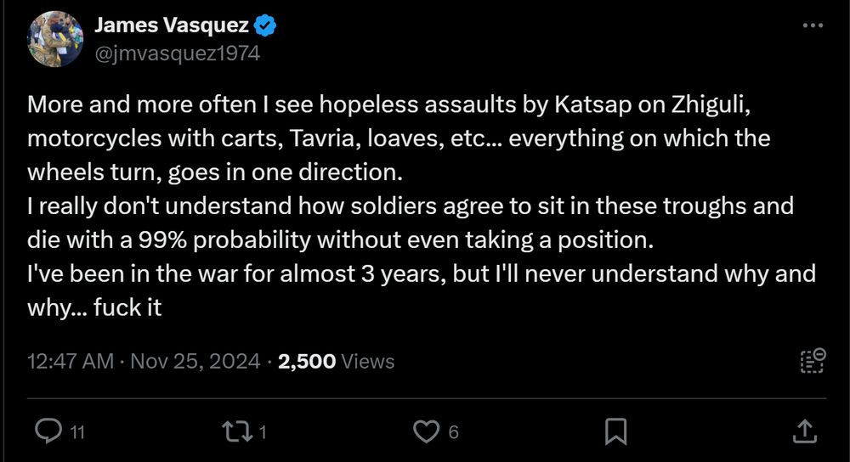
Task: Click the repost count 1
Action: pos(263,432)
